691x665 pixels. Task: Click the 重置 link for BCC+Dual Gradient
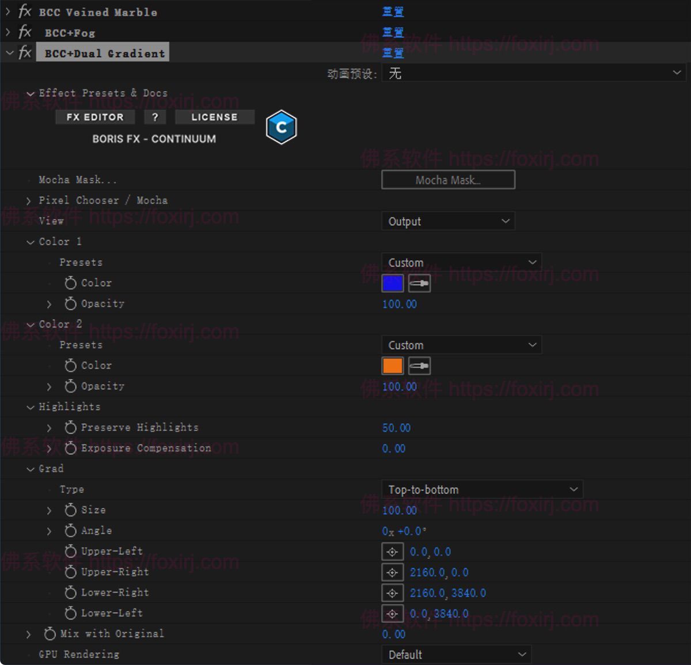393,53
